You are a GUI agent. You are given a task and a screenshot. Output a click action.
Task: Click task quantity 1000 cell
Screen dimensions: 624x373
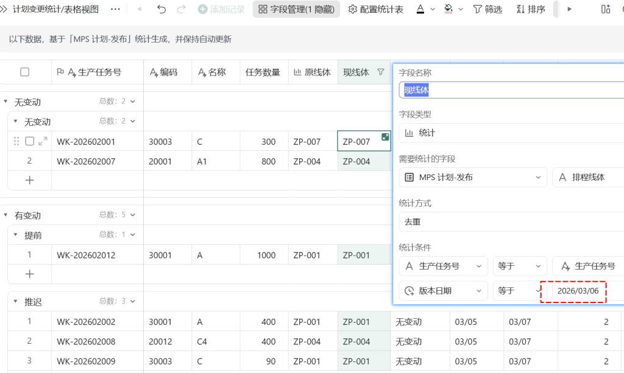264,255
